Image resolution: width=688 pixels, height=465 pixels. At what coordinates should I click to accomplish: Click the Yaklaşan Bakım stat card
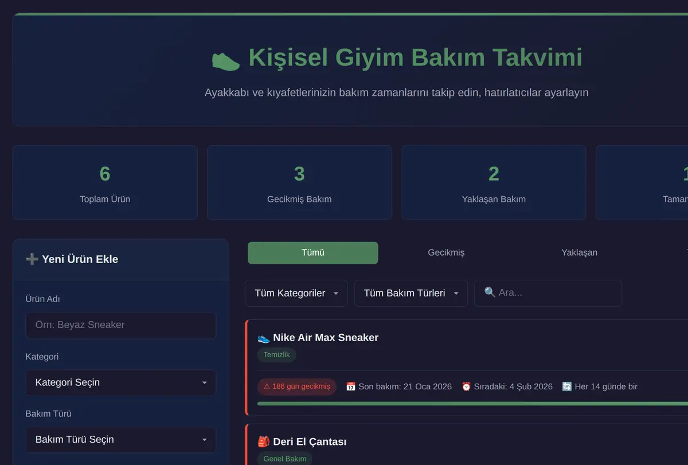494,182
